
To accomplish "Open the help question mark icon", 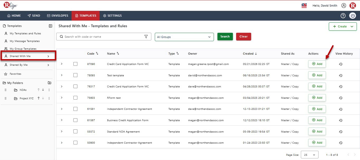I will point(343,16).
